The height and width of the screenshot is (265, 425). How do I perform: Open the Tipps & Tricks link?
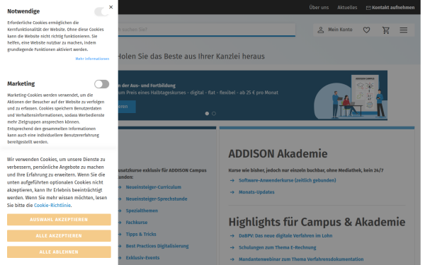(x=141, y=234)
